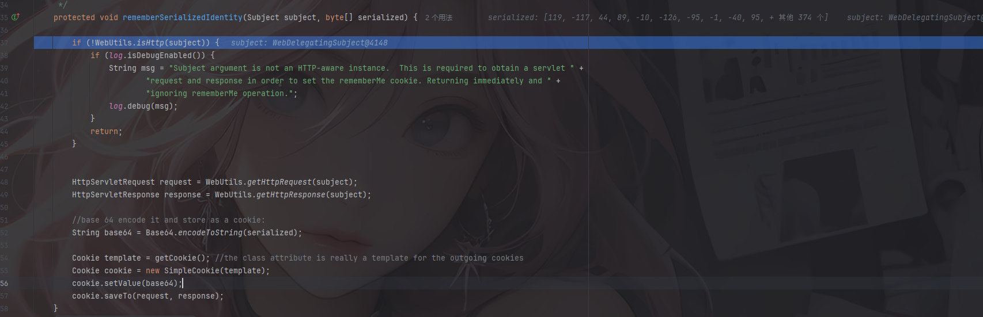Image resolution: width=983 pixels, height=317 pixels.
Task: Click the log.debug(msg) statement
Action: click(143, 106)
